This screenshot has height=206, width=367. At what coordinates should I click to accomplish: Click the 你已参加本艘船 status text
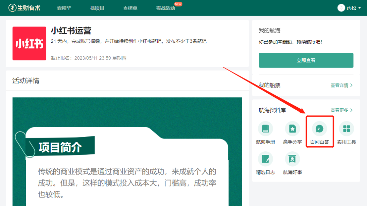click(291, 42)
